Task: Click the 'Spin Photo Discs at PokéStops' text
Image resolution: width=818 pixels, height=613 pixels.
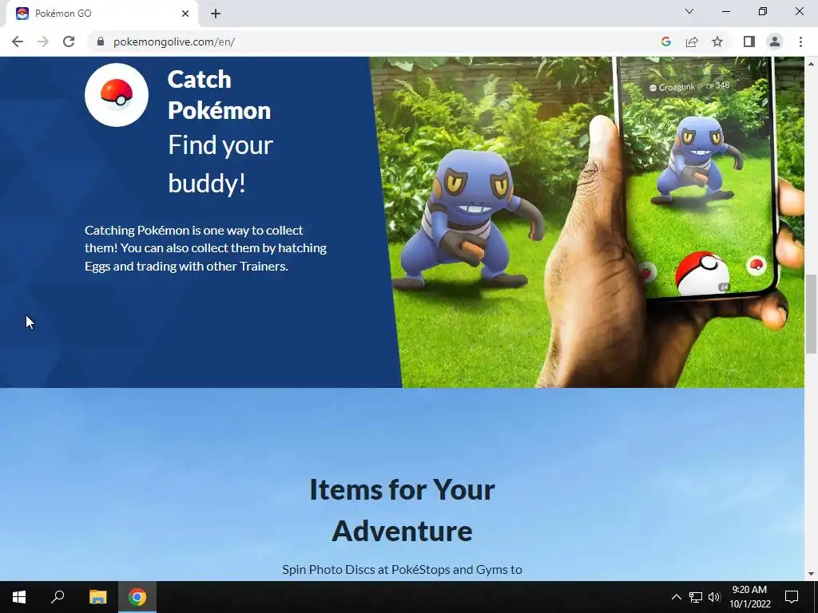Action: 403,569
